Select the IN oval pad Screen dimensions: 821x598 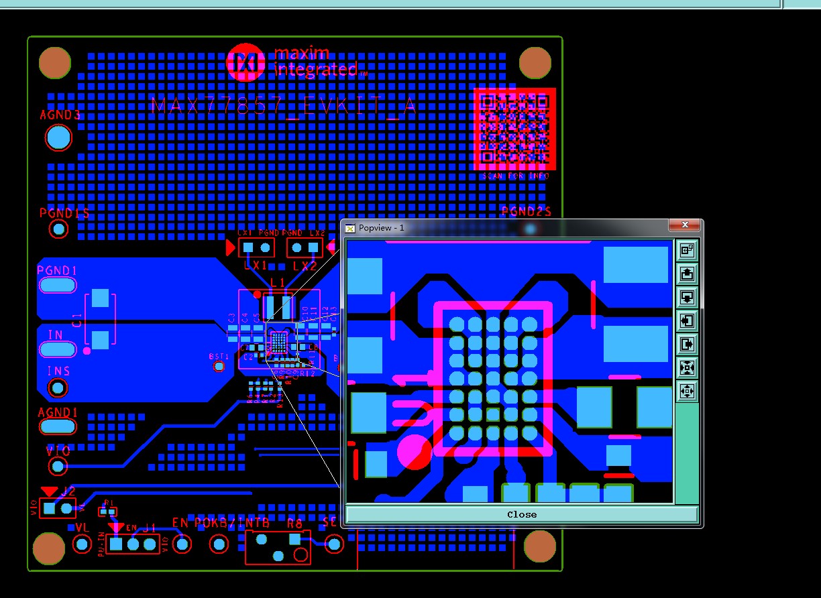tap(58, 349)
